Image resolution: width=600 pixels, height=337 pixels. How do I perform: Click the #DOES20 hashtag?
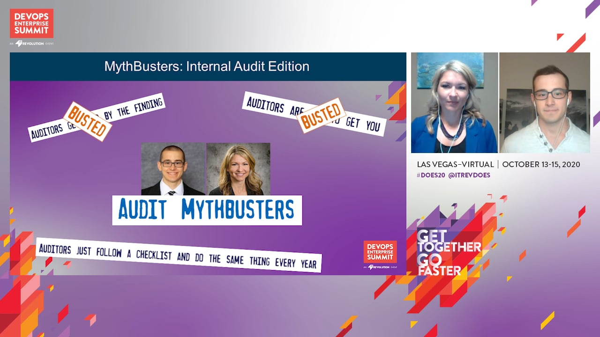[430, 175]
